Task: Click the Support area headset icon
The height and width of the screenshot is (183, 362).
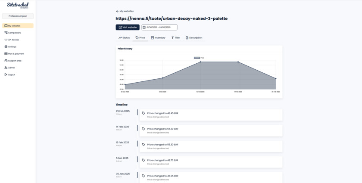Action: click(x=6, y=61)
